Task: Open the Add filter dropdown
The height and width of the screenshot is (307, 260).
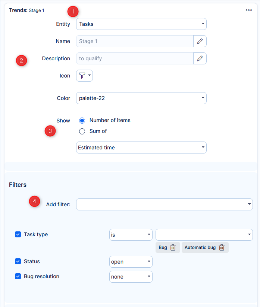Action: coord(164,204)
